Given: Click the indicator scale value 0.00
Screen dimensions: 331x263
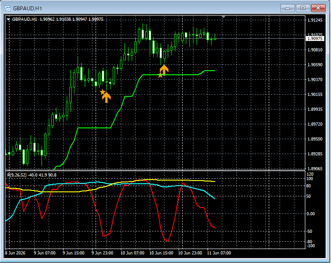Looking at the screenshot, I should point(310,214).
